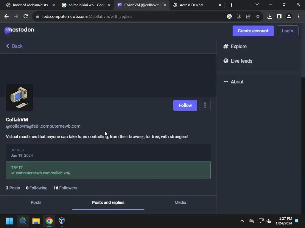Click the muted volume tray icon

coord(269,221)
